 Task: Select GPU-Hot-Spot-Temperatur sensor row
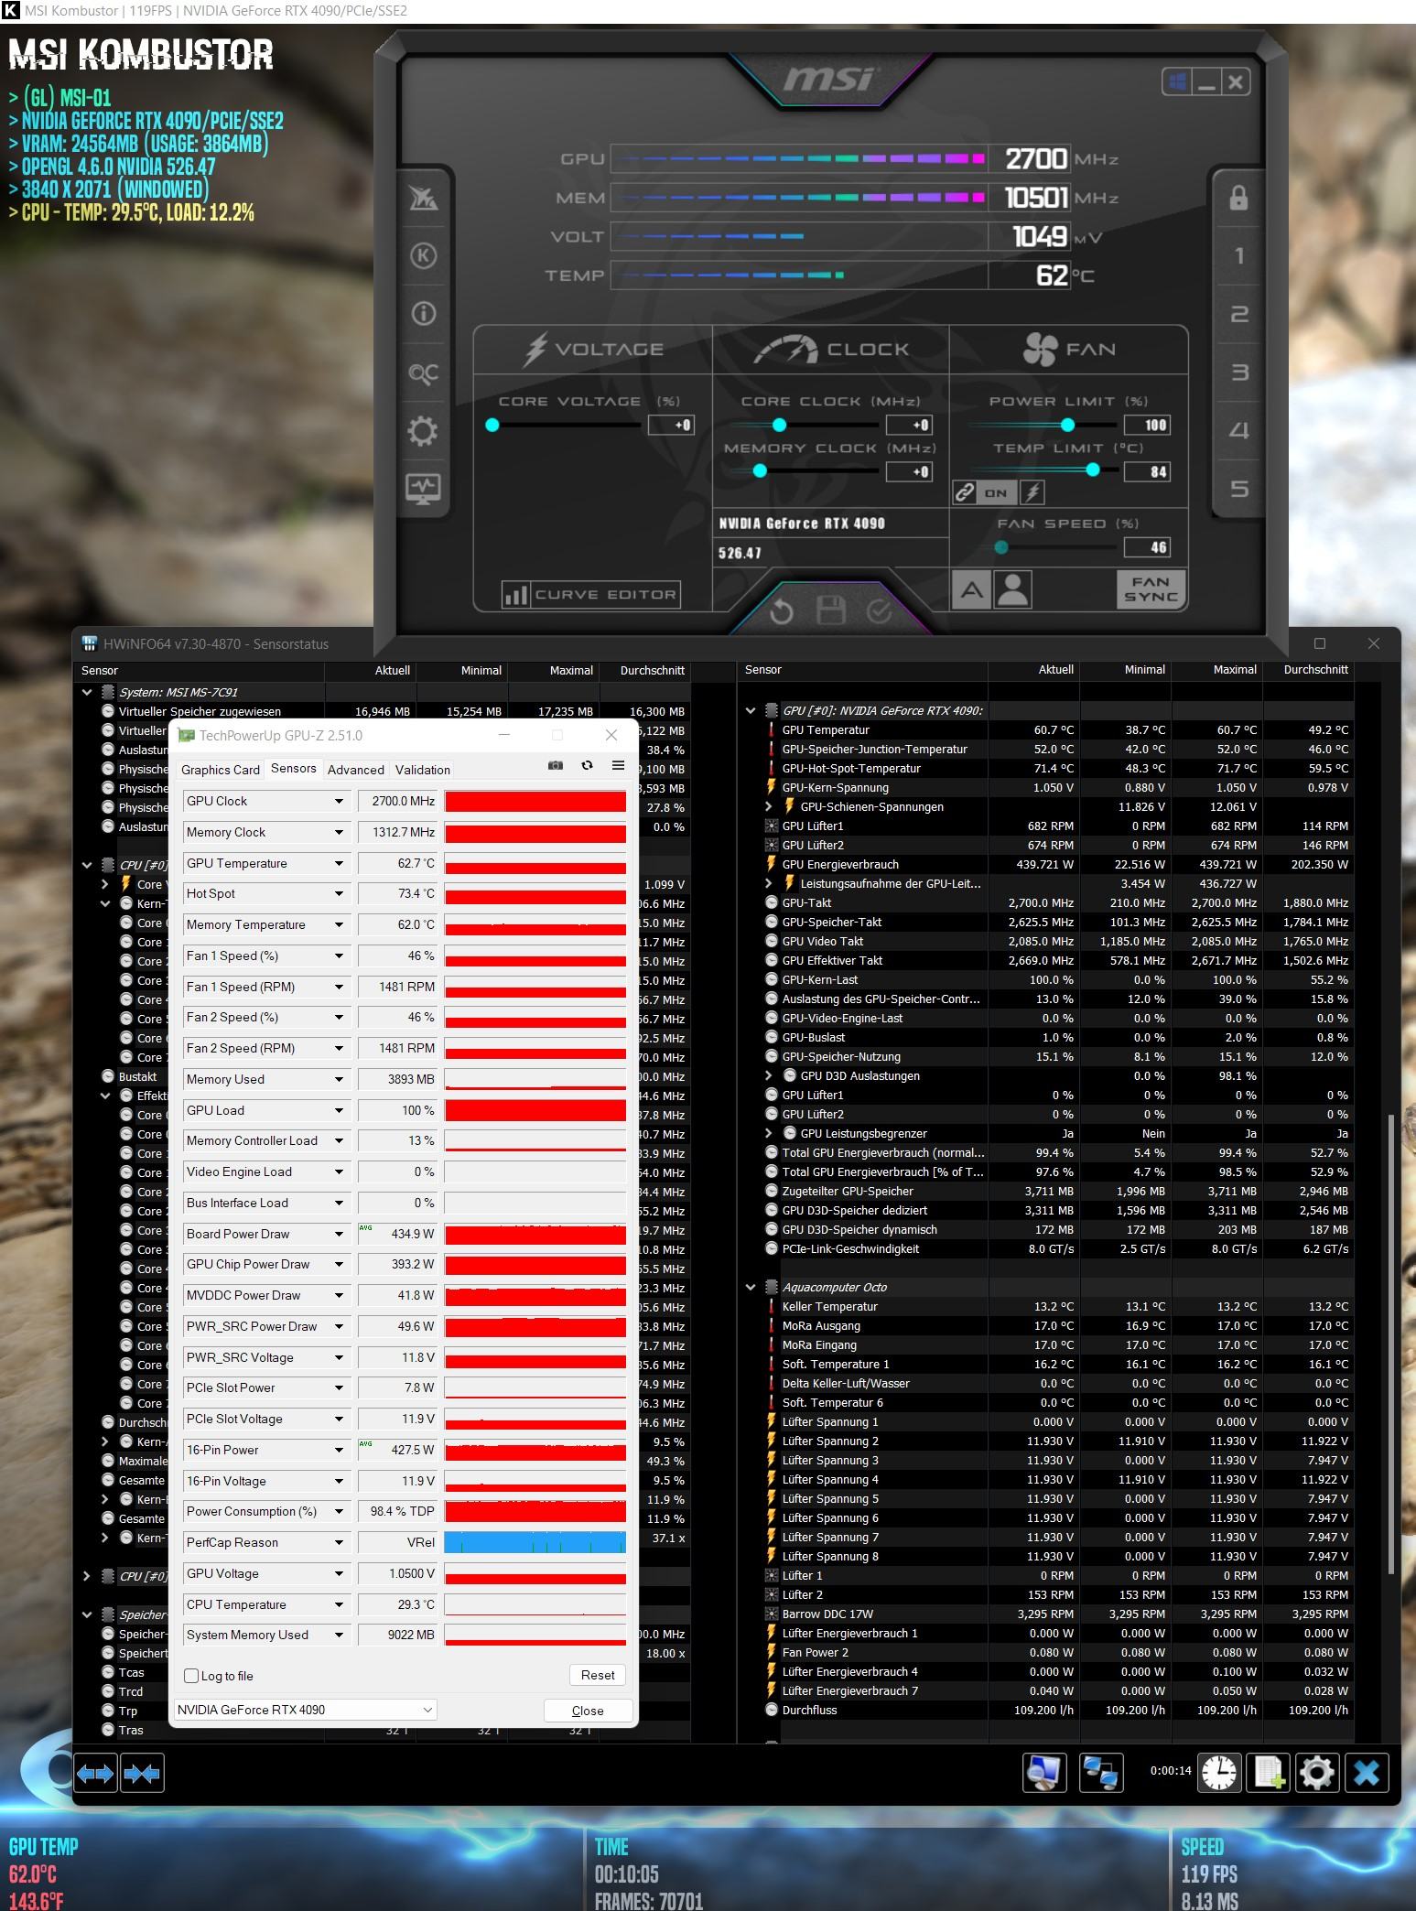tap(1058, 768)
